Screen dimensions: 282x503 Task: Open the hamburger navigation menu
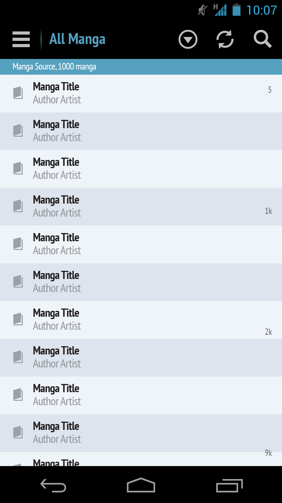pyautogui.click(x=21, y=39)
